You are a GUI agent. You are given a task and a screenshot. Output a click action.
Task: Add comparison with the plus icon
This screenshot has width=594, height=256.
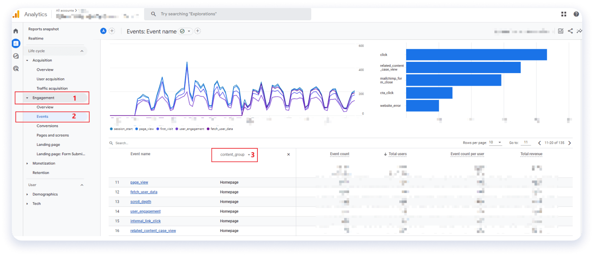(112, 31)
